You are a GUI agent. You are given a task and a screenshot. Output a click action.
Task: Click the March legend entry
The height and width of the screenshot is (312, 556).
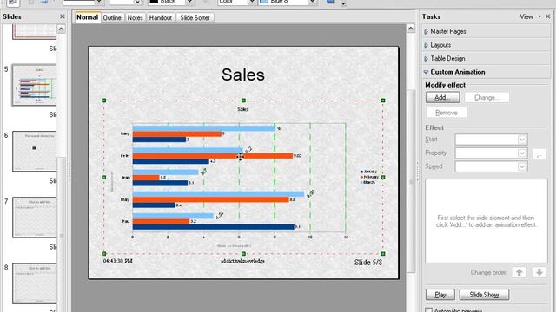367,182
